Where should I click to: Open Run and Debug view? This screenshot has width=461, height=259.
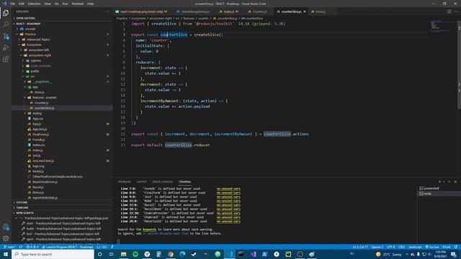click(x=6, y=47)
